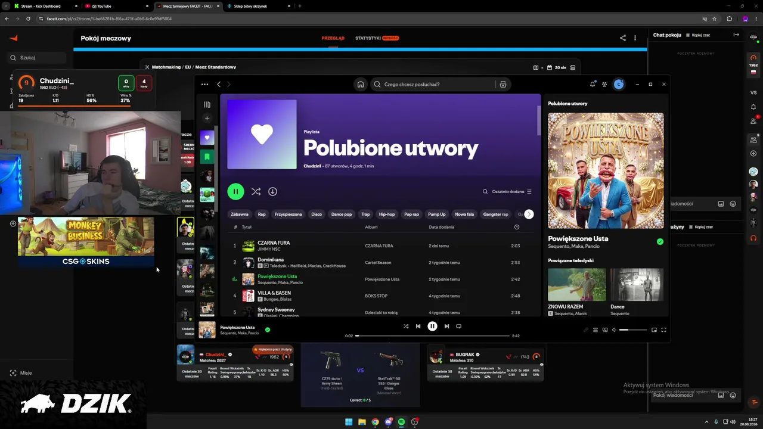The height and width of the screenshot is (429, 763).
Task: Search within the Polubione utwory playlist
Action: click(x=485, y=192)
